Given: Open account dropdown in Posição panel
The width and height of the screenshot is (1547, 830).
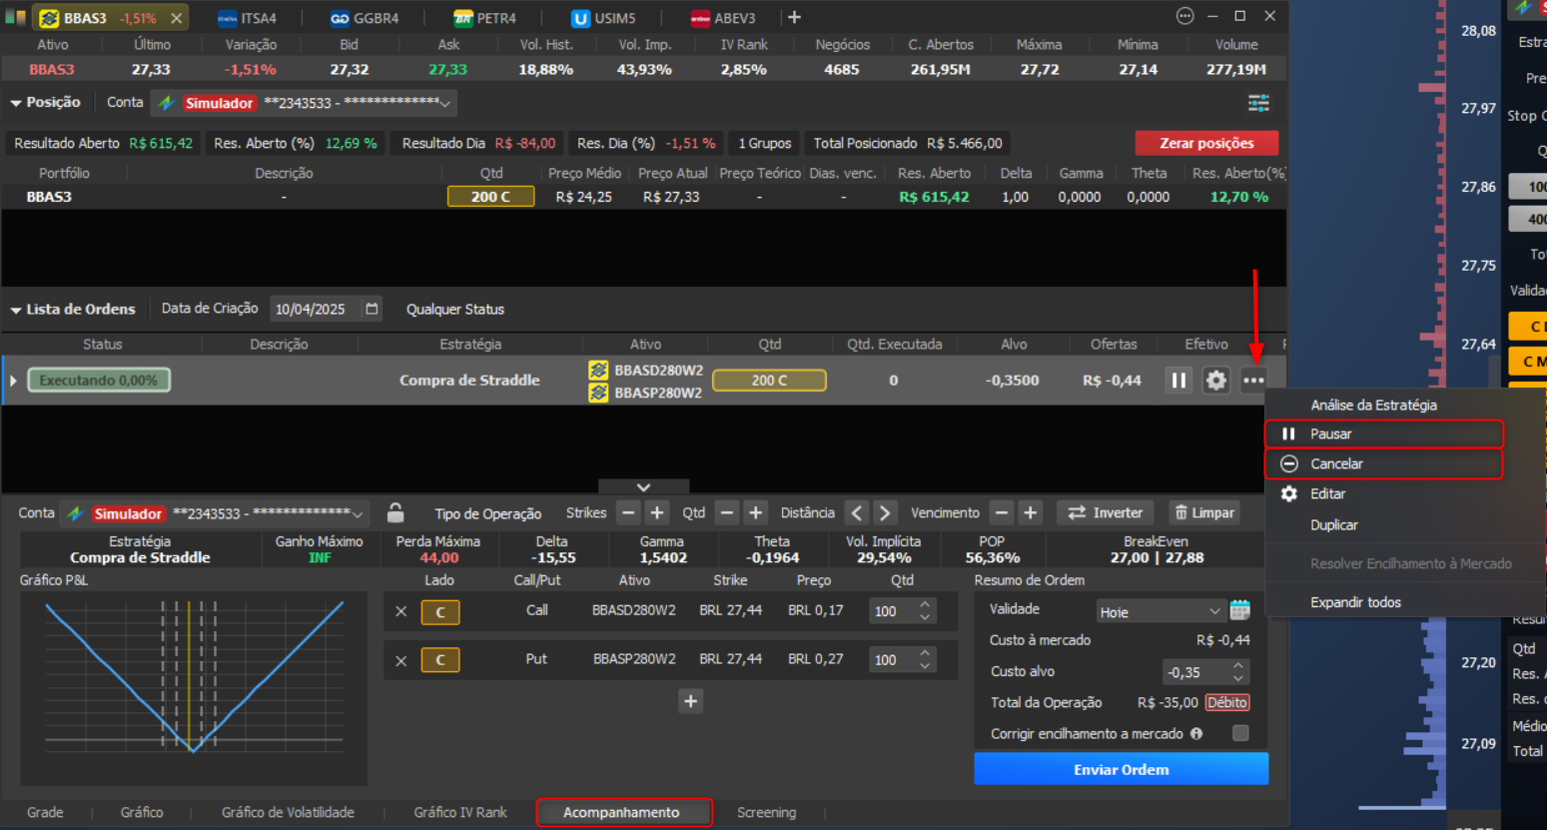Looking at the screenshot, I should pyautogui.click(x=305, y=103).
